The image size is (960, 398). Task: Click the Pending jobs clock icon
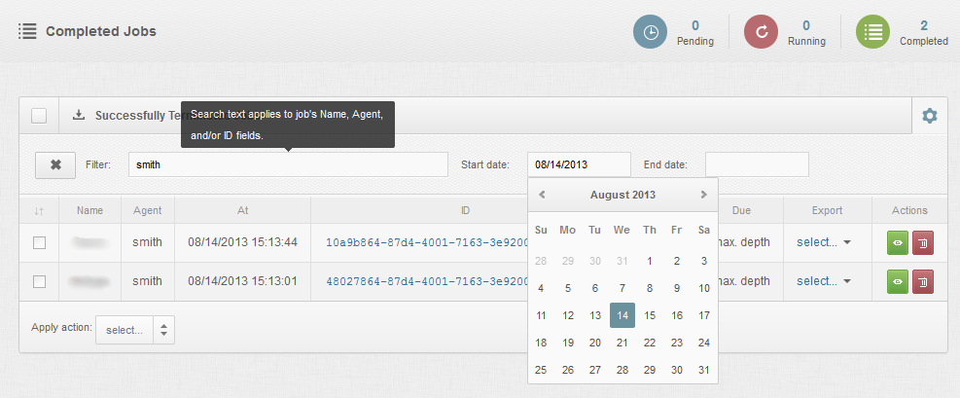click(651, 32)
